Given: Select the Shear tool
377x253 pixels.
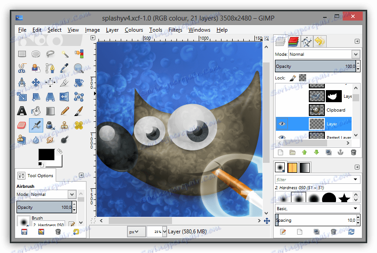Looking at the screenshot, I should [x=36, y=97].
